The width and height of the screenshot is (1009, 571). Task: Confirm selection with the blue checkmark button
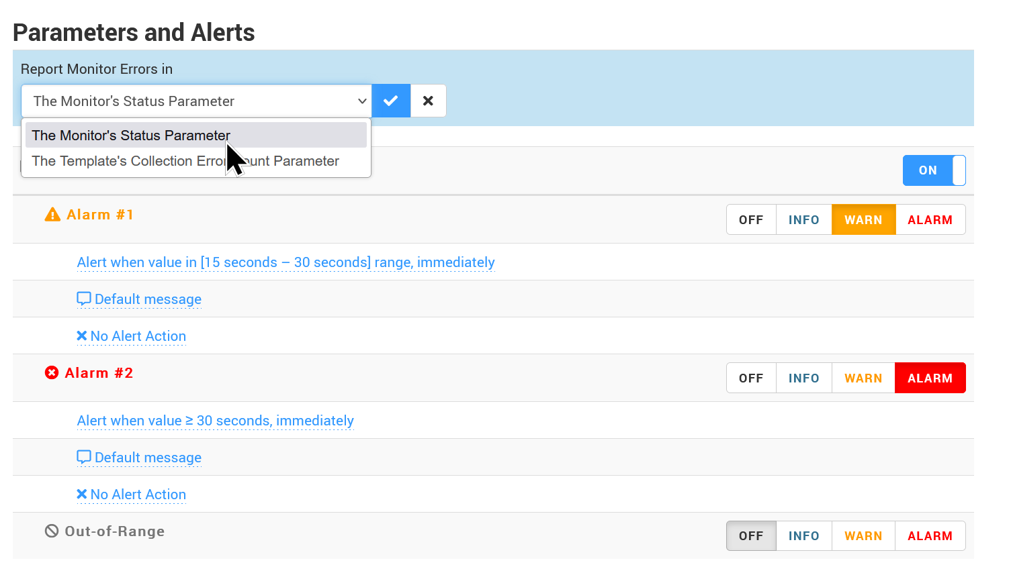(x=390, y=101)
